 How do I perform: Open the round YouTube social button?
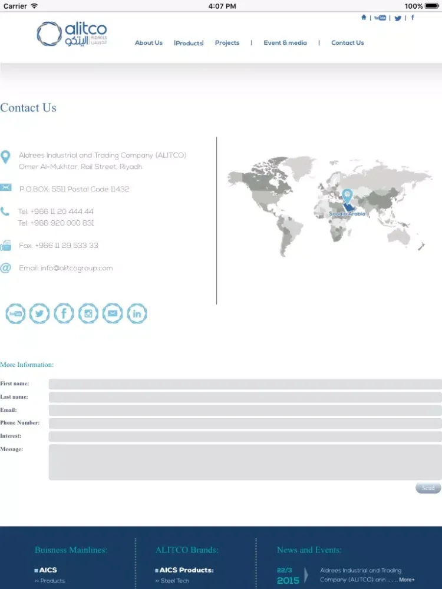(15, 313)
